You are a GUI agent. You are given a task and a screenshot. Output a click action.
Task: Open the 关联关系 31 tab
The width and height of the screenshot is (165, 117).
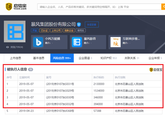click(132, 58)
